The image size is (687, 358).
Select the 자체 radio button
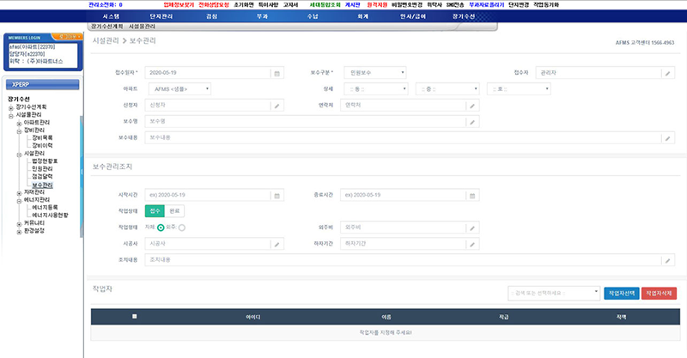click(161, 228)
